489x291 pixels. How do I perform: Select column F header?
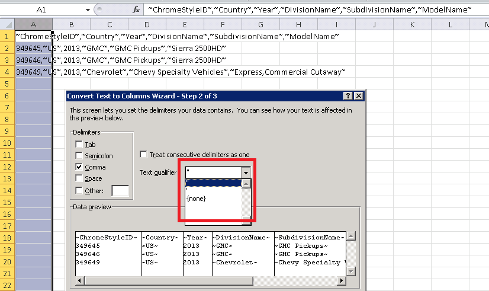[223, 24]
